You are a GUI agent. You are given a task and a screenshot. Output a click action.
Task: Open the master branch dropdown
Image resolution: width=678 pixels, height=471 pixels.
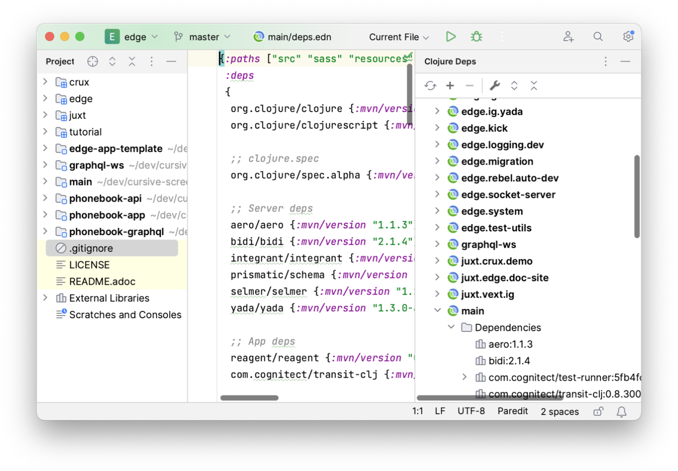pyautogui.click(x=210, y=37)
